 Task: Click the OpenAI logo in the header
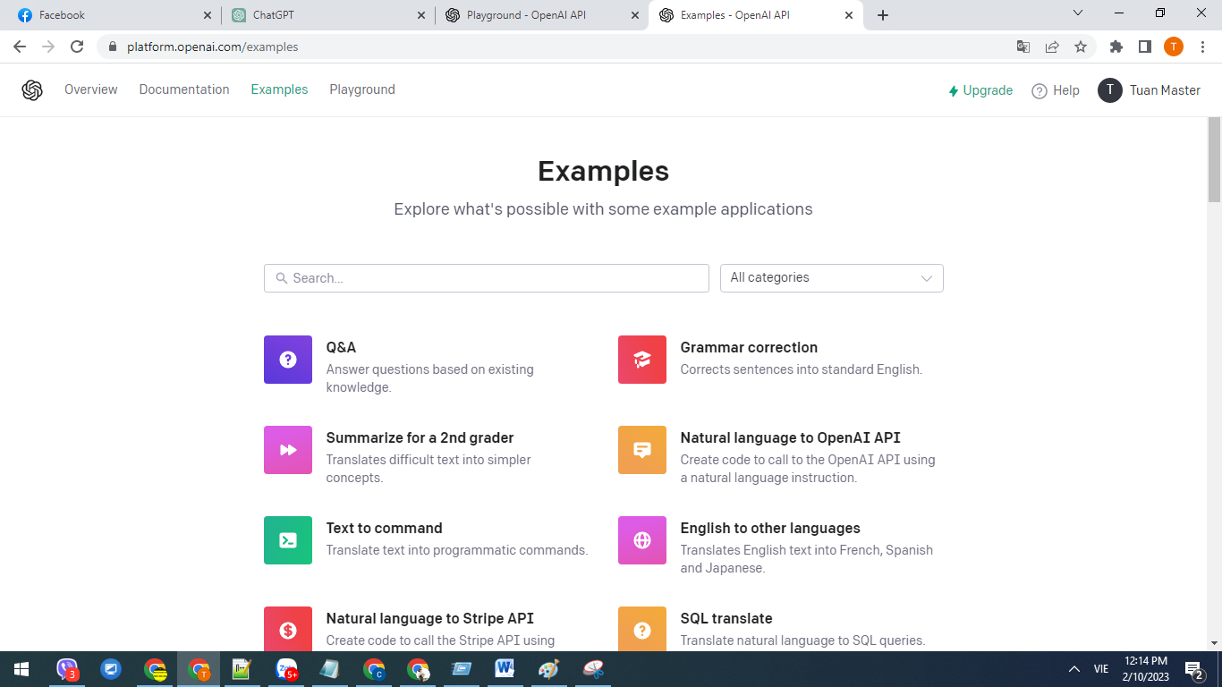(32, 90)
